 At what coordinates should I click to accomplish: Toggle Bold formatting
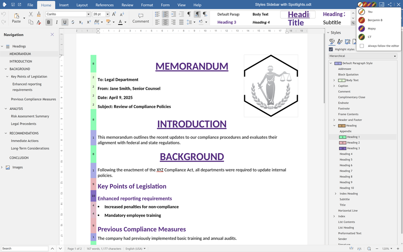(49, 22)
